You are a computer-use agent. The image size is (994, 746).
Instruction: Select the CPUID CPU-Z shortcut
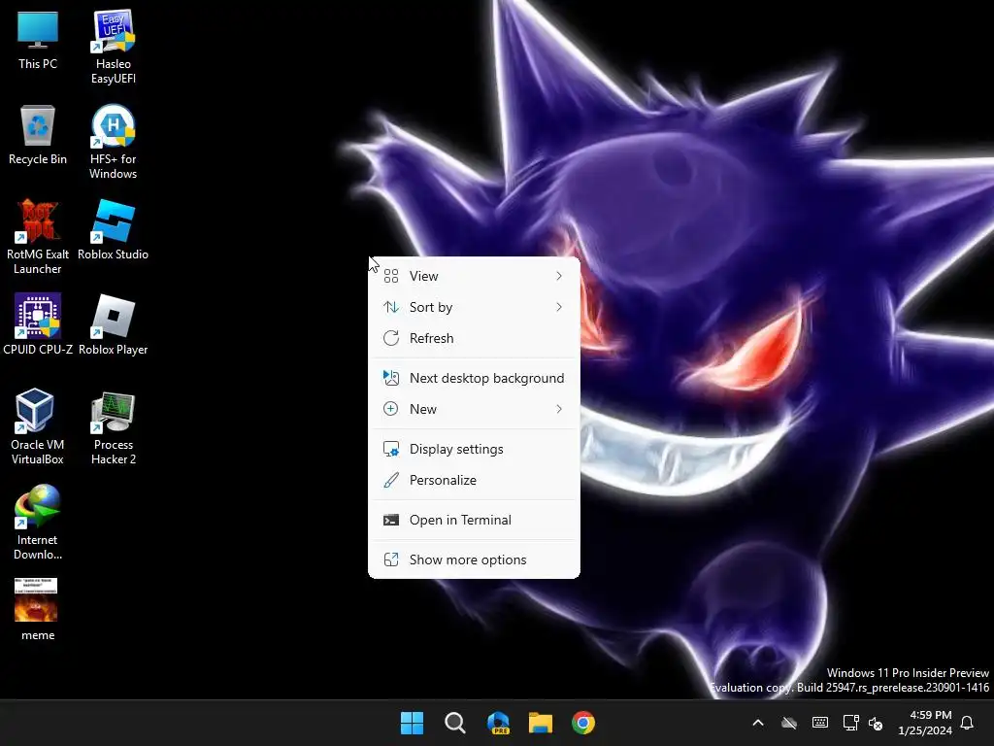38,324
